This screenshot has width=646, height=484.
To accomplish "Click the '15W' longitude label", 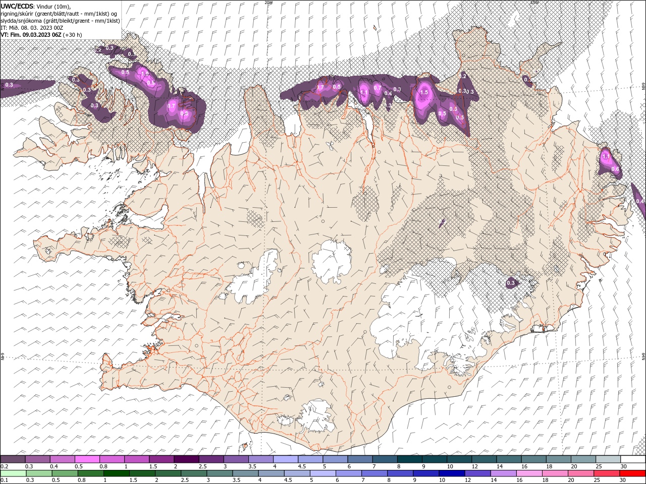I will pyautogui.click(x=535, y=3).
